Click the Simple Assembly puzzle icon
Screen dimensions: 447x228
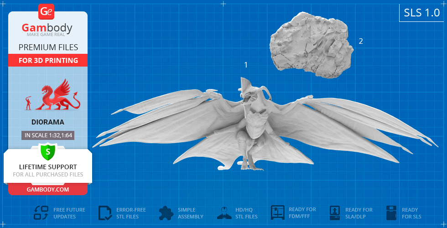pyautogui.click(x=166, y=213)
